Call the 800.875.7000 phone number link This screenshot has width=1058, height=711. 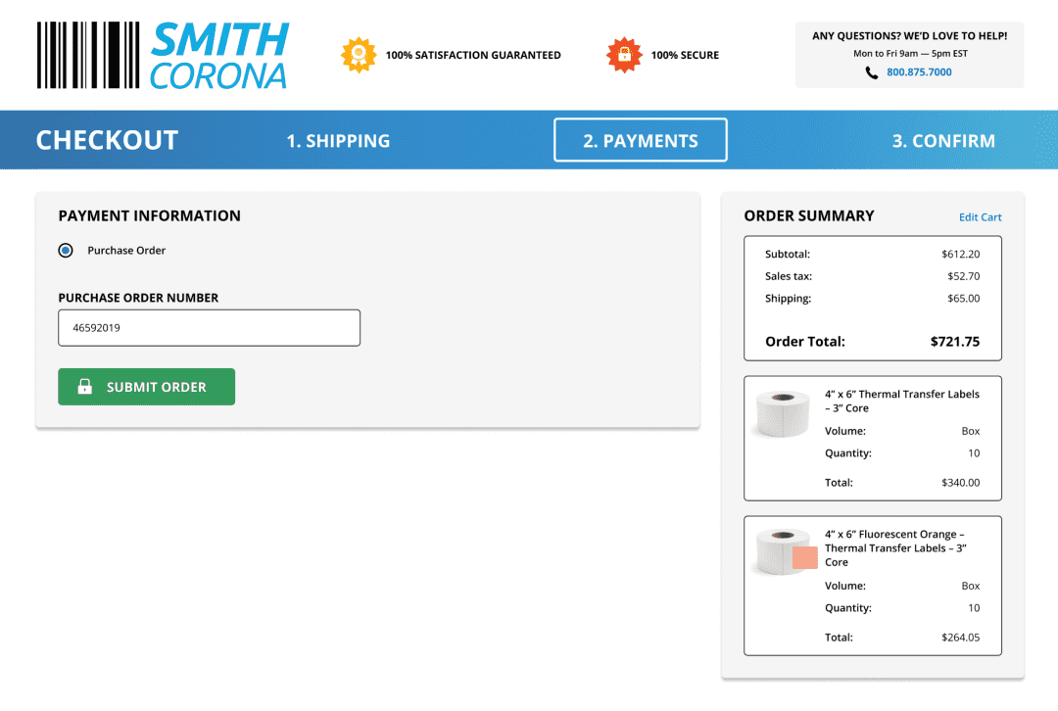pos(919,72)
